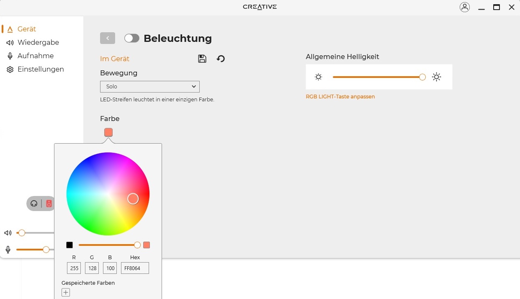Click the salmon swatch beside brightness slider
520x299 pixels.
(x=147, y=245)
